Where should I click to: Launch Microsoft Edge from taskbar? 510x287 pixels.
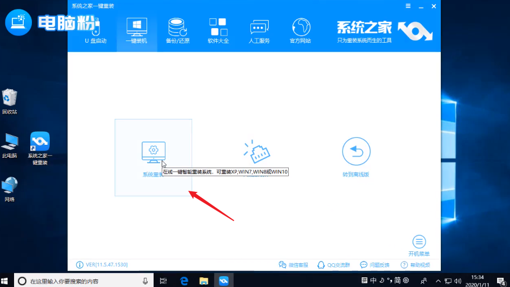tap(184, 281)
